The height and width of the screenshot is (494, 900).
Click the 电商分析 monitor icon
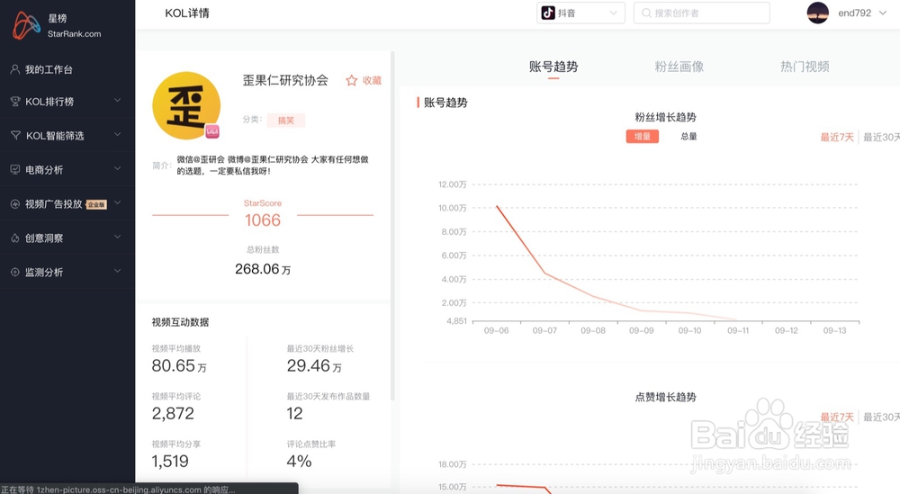tap(15, 170)
